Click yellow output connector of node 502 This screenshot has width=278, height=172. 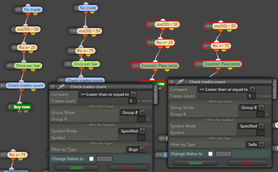pos(167,70)
